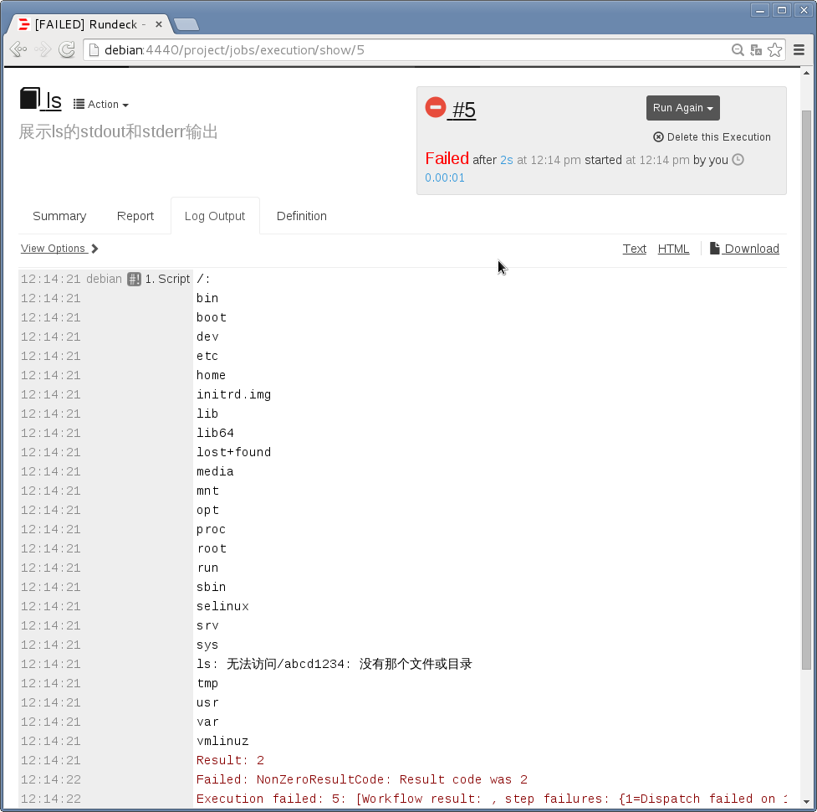Screen dimensions: 817x812
Task: Expand View Options
Action: [59, 249]
